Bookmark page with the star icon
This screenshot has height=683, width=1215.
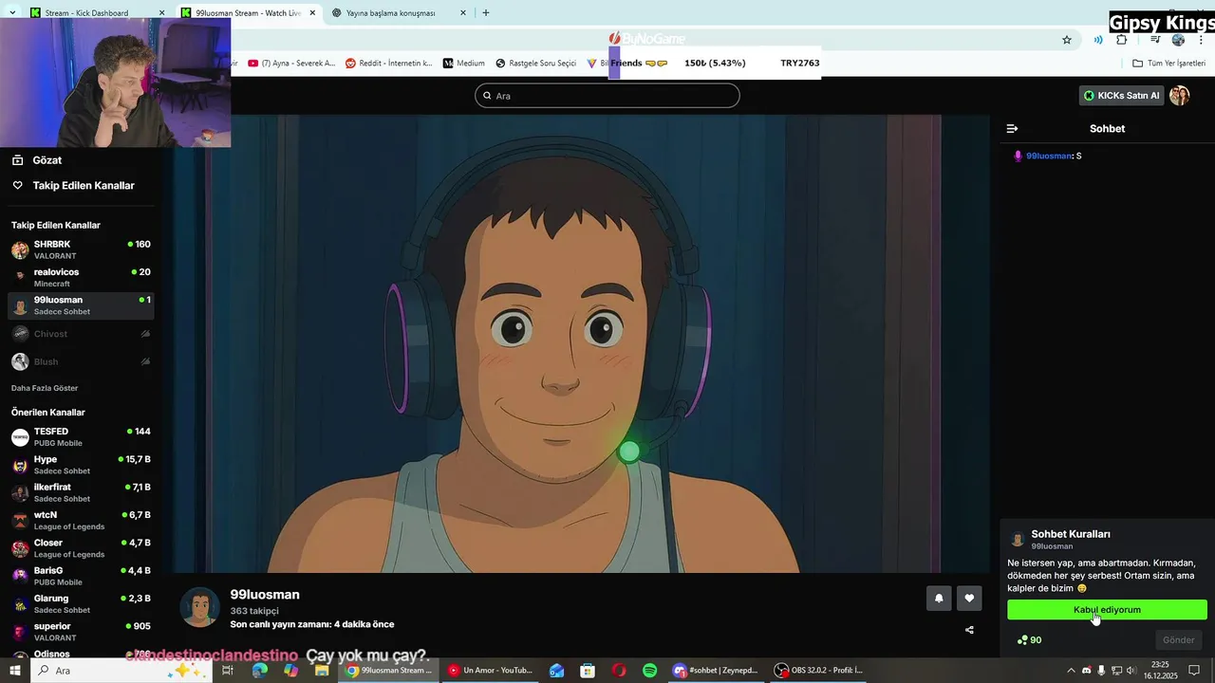pyautogui.click(x=1067, y=40)
